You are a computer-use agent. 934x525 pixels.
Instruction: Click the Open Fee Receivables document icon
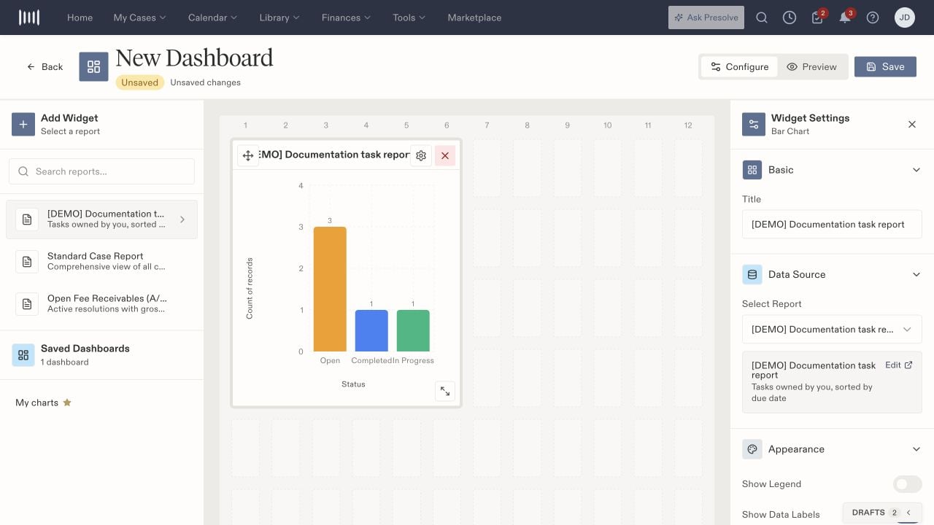tap(27, 304)
